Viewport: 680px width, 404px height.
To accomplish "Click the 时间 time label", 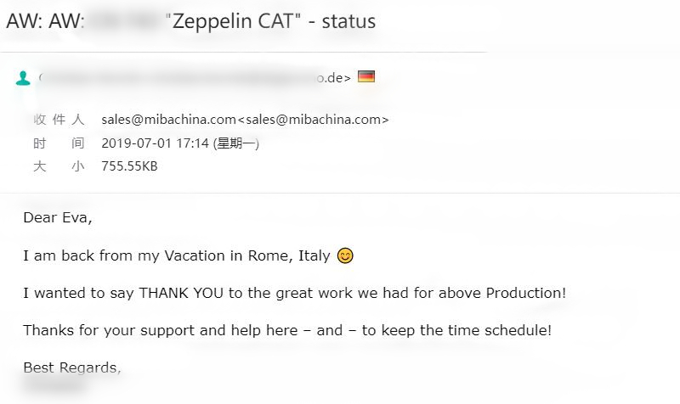I will pyautogui.click(x=59, y=143).
